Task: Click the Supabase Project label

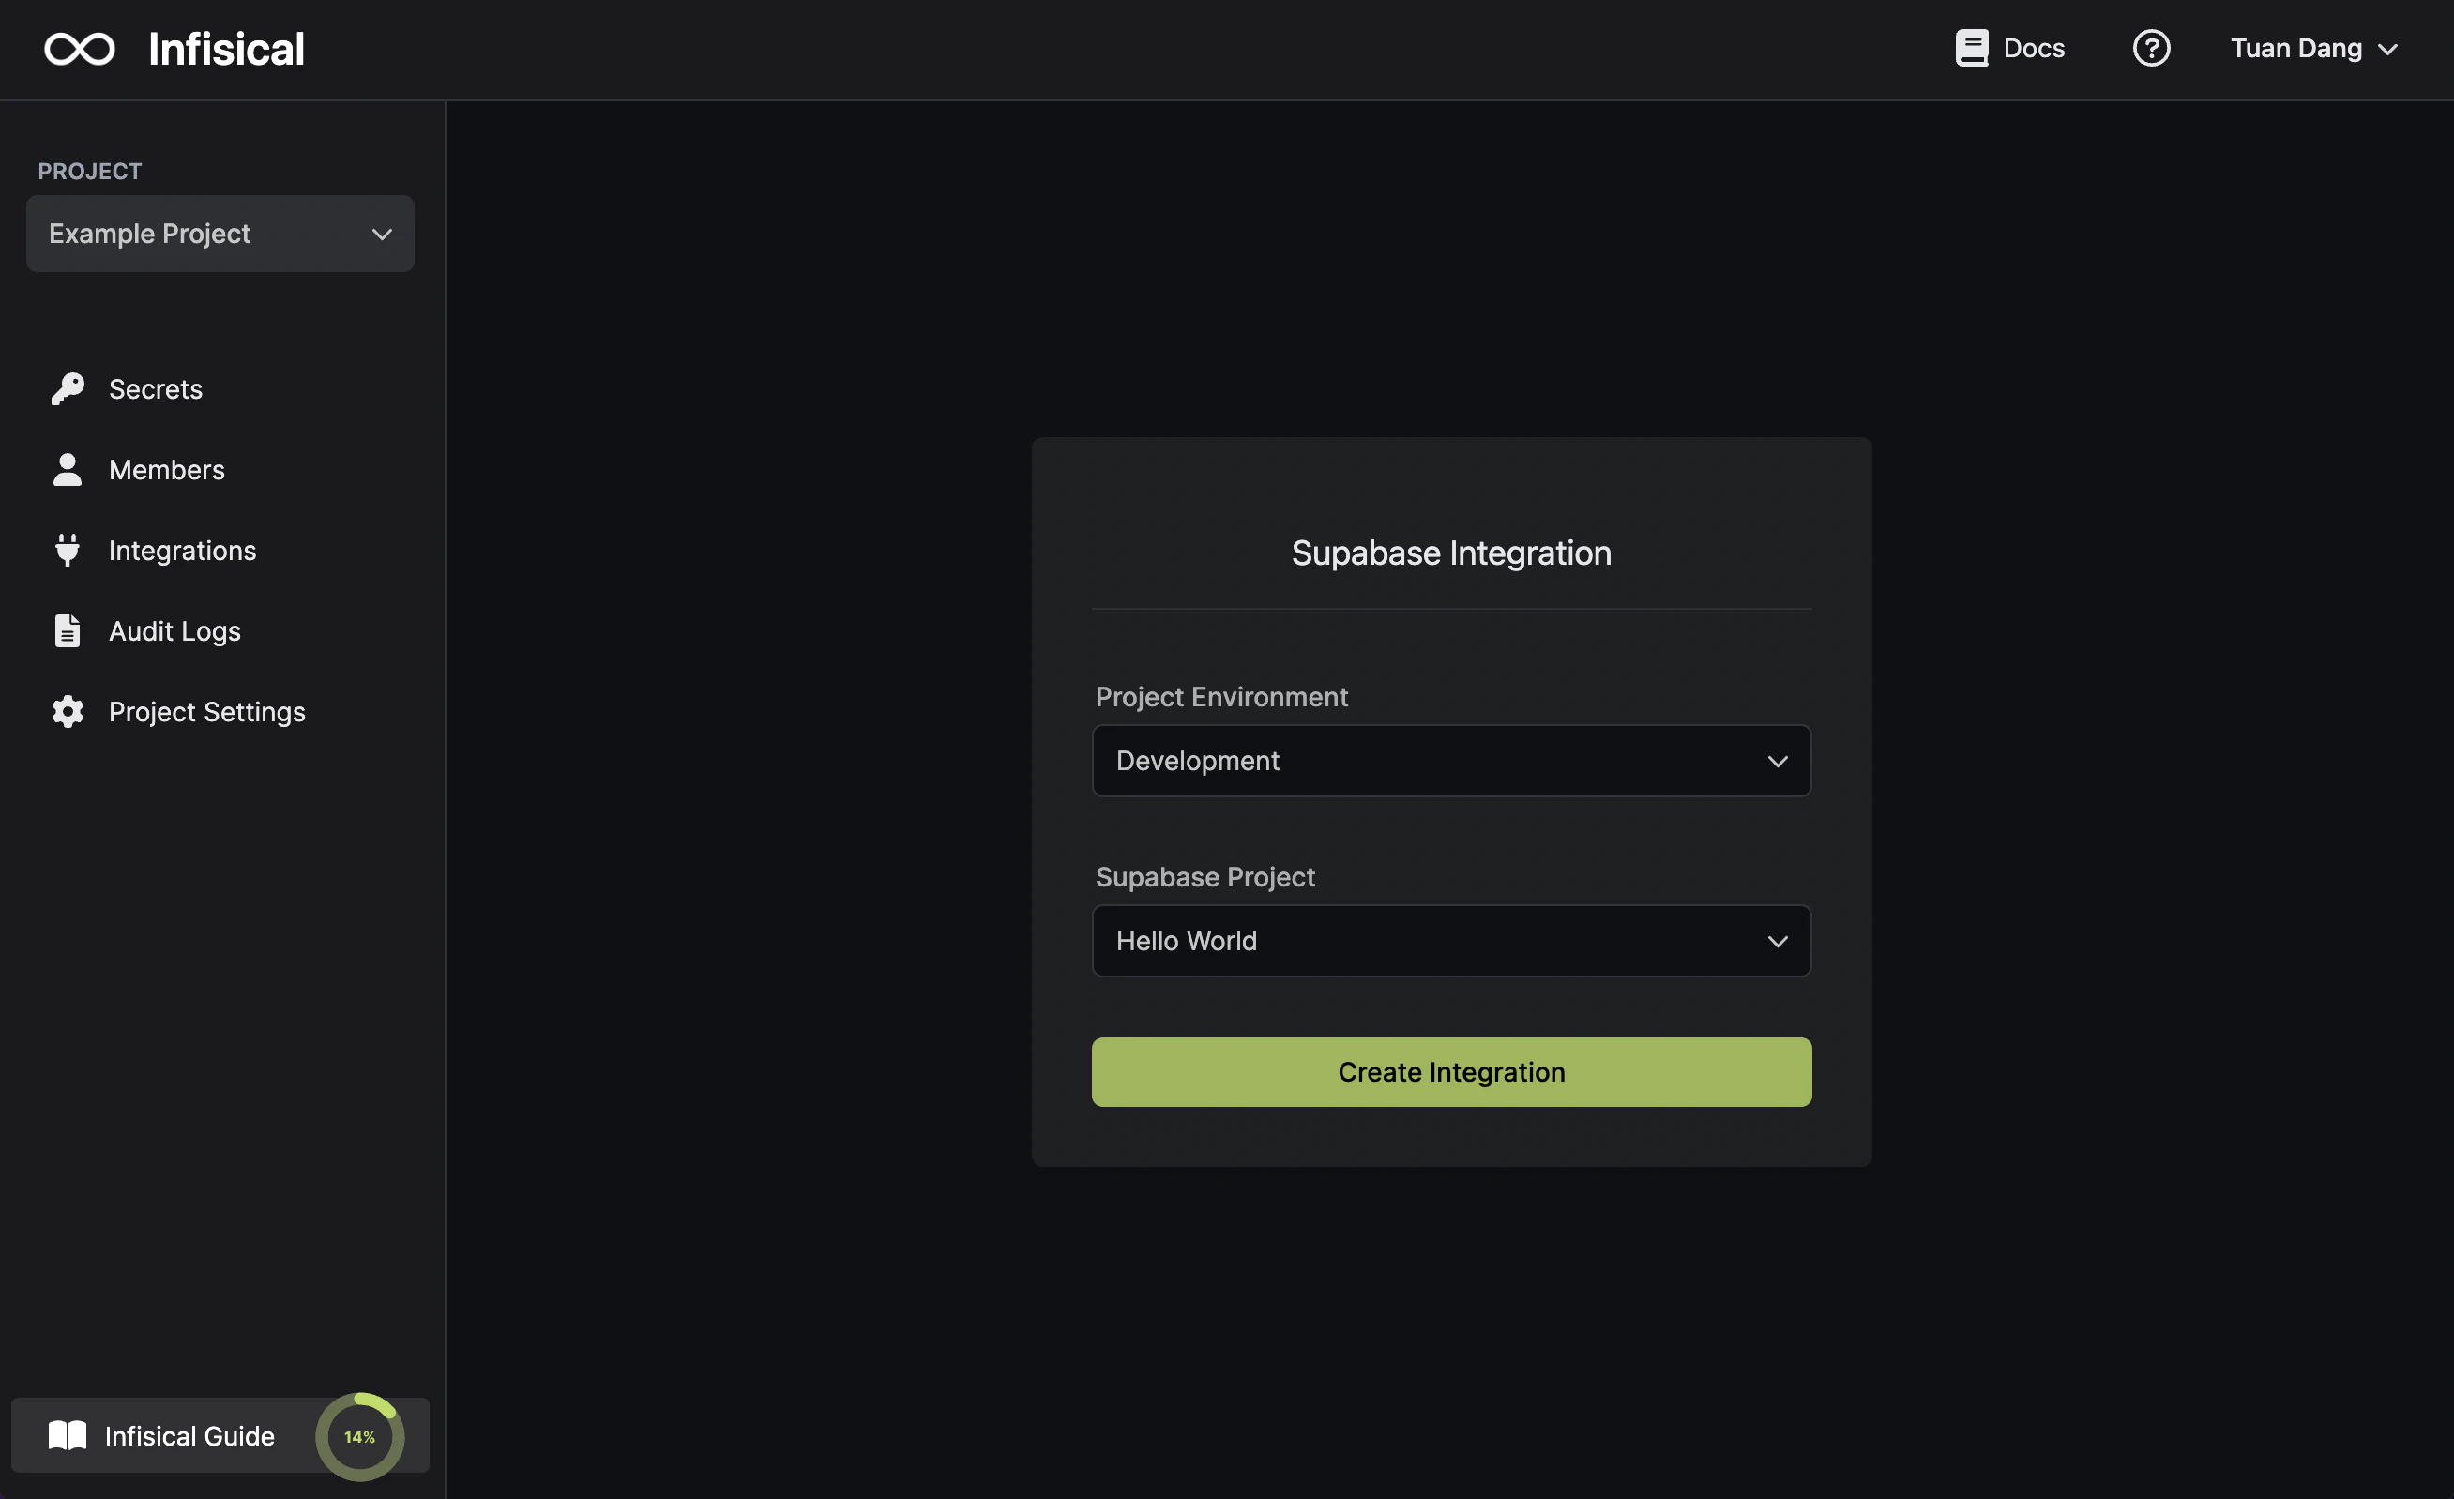Action: tap(1205, 876)
